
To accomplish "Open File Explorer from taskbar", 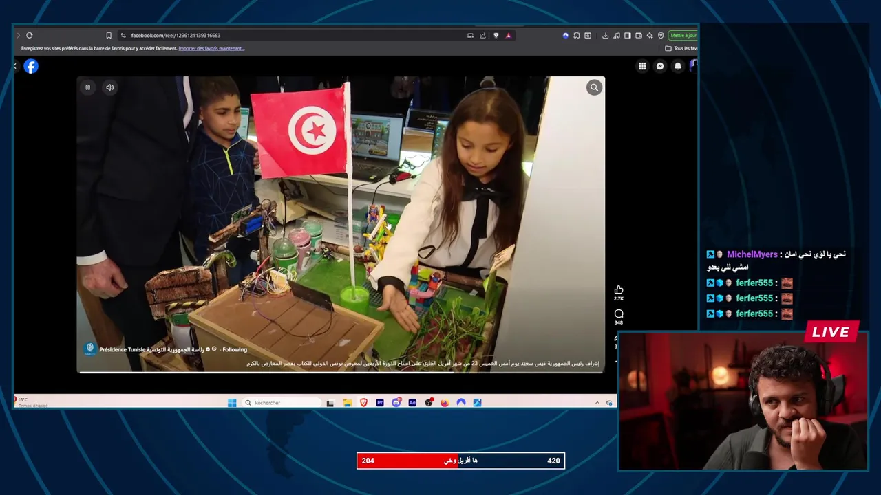I will pos(348,403).
